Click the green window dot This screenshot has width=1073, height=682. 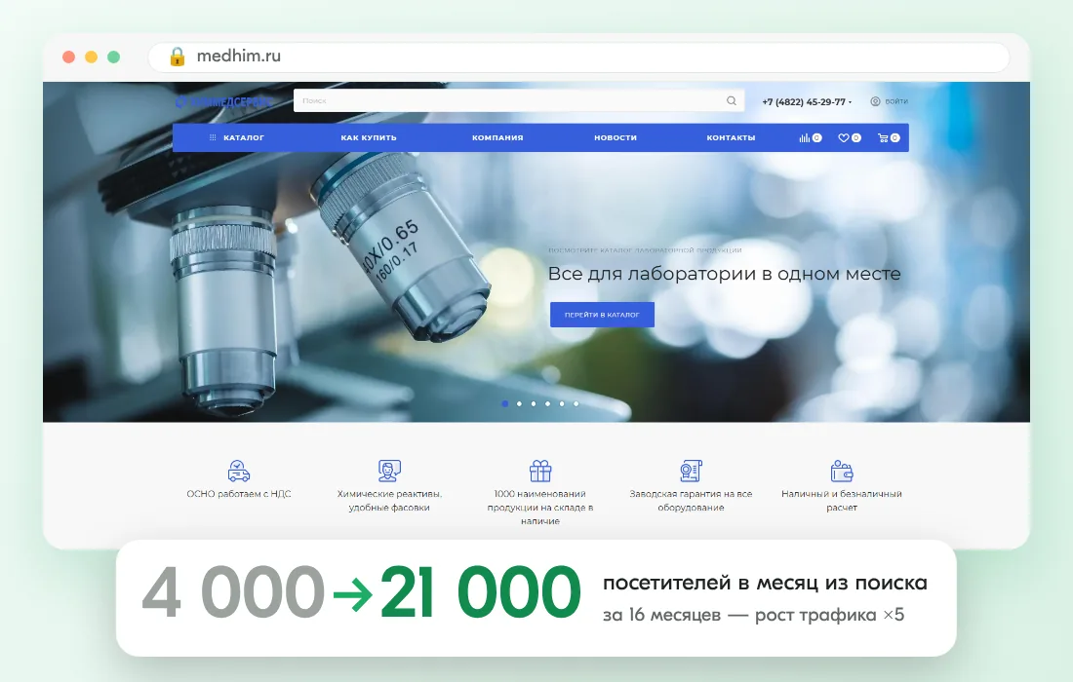113,57
